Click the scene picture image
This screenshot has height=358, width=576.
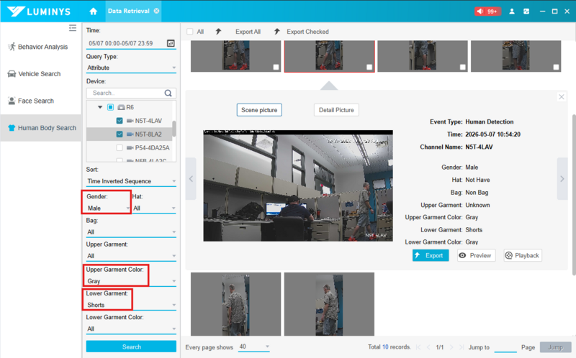pyautogui.click(x=298, y=185)
